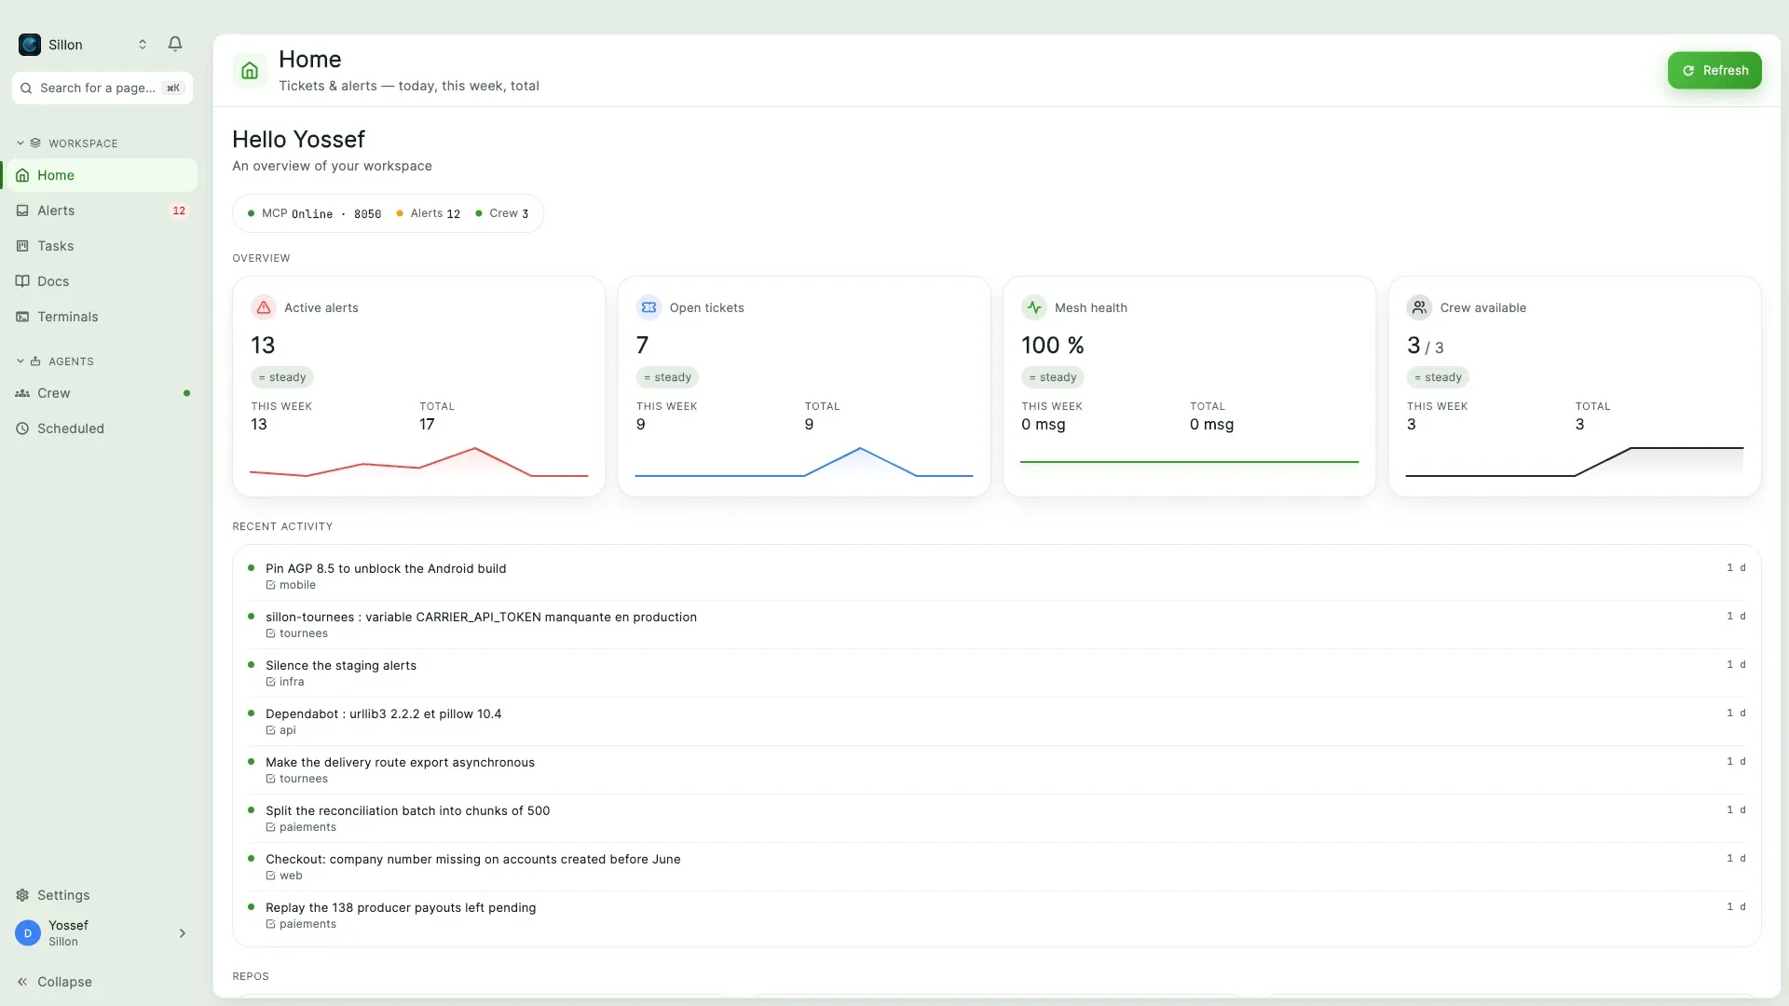Click the Open tickets ticket icon
The image size is (1789, 1006).
[649, 307]
